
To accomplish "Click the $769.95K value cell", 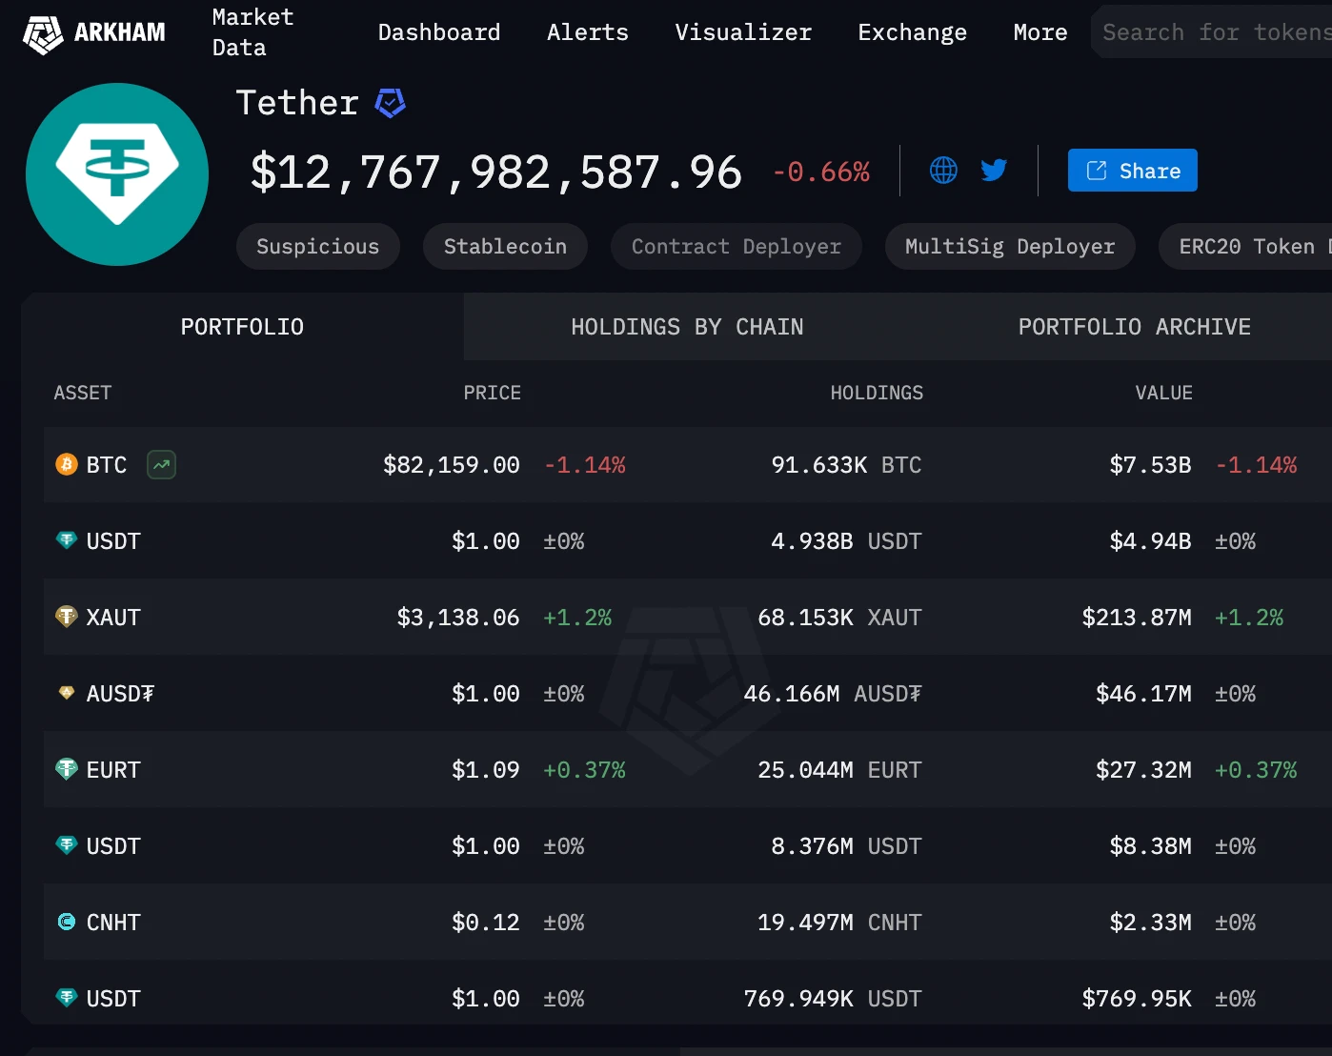I will 1137,999.
